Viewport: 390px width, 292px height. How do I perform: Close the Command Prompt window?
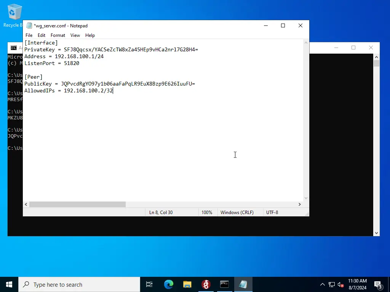371,48
